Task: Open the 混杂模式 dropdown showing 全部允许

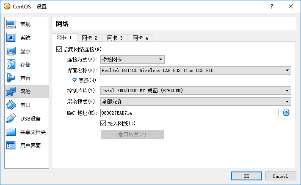Action: pyautogui.click(x=195, y=102)
